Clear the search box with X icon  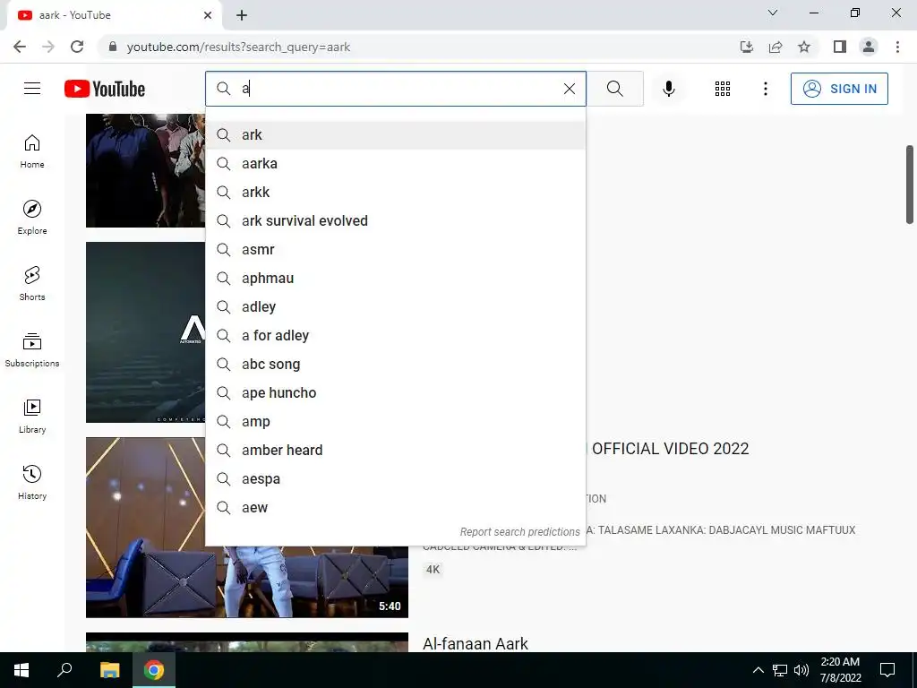[569, 89]
